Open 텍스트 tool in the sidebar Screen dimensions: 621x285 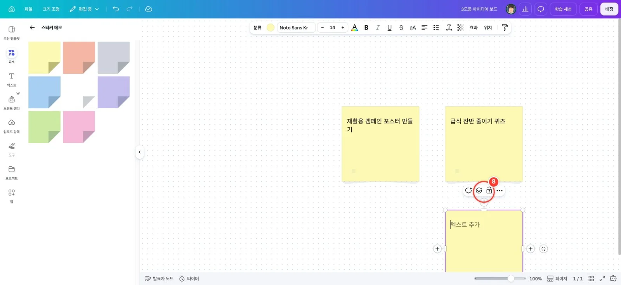[12, 80]
